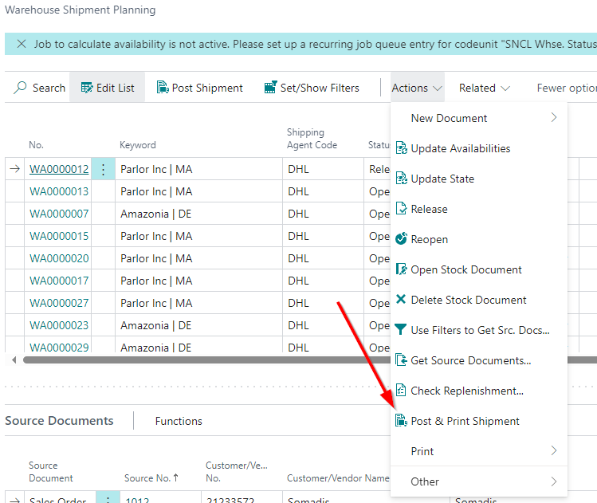Viewport: 597px width, 503px height.
Task: Expand the Related dropdown menu
Action: 485,88
